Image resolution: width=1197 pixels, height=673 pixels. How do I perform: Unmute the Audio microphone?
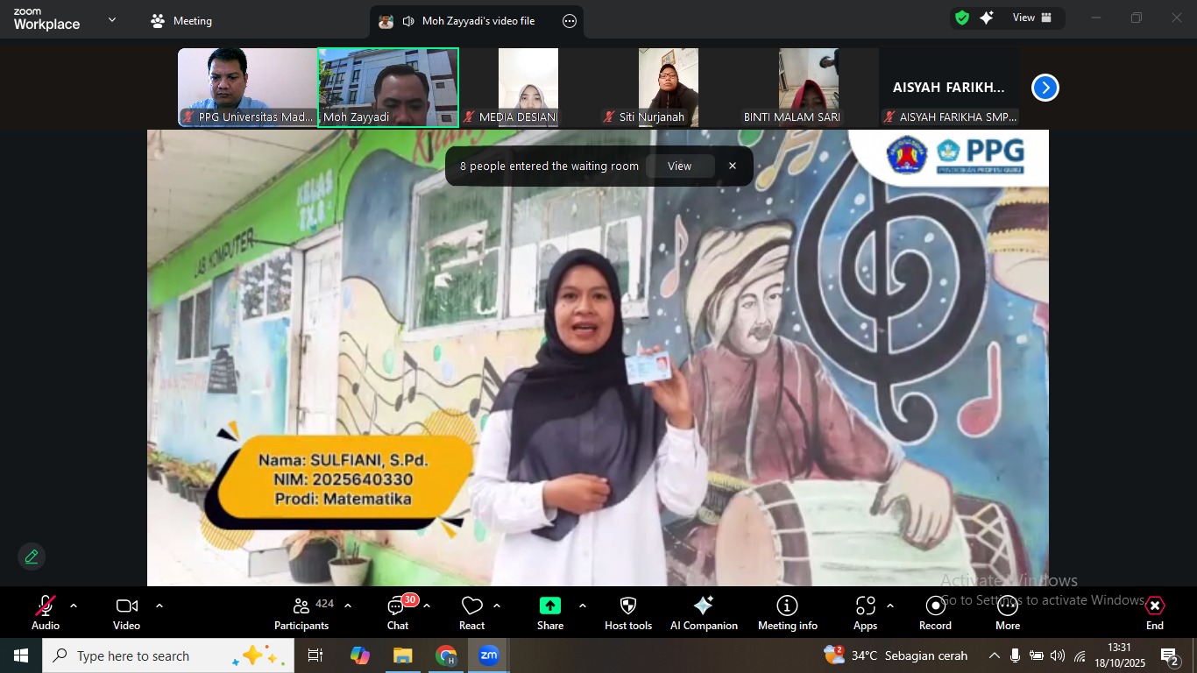click(x=46, y=612)
